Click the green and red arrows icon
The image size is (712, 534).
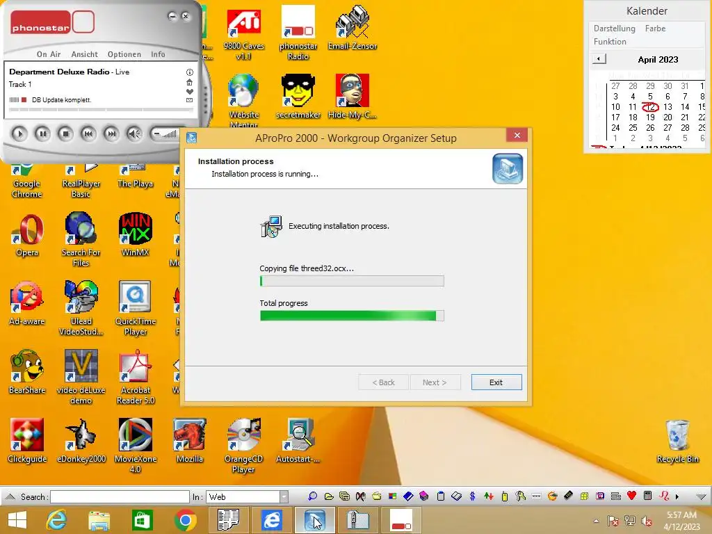pyautogui.click(x=489, y=496)
